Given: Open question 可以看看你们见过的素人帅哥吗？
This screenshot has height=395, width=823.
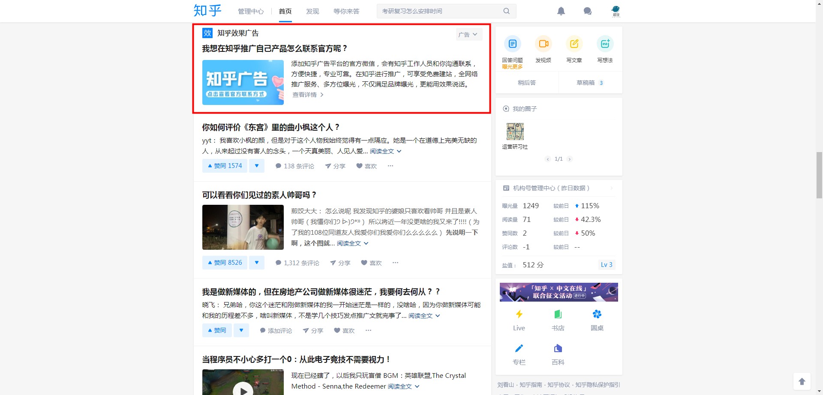Looking at the screenshot, I should tap(260, 195).
